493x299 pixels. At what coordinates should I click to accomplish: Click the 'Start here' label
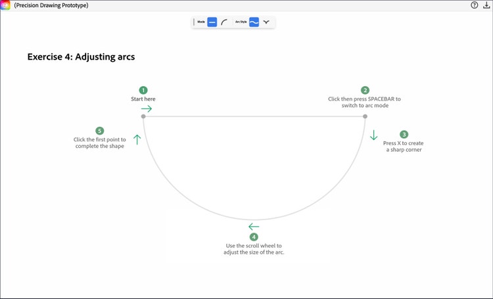pos(143,99)
